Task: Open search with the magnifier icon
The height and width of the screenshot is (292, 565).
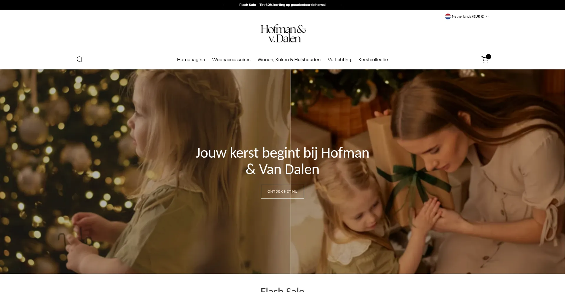Action: click(80, 60)
